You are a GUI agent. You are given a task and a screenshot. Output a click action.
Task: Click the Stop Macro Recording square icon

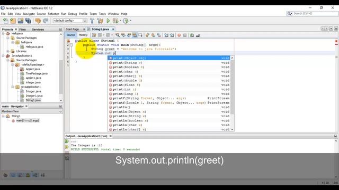click(x=185, y=35)
